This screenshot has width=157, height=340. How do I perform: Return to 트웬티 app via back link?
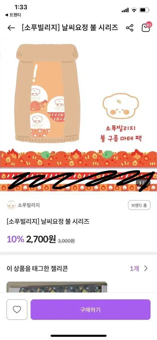(x=11, y=15)
